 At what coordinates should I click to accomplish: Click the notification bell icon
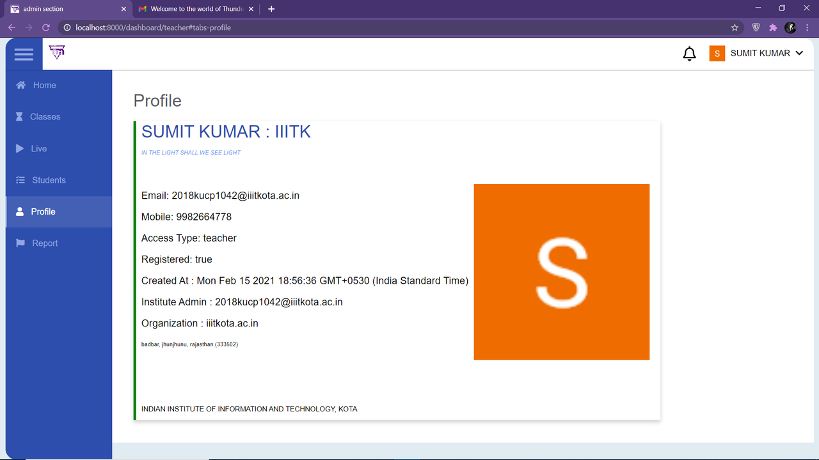689,53
